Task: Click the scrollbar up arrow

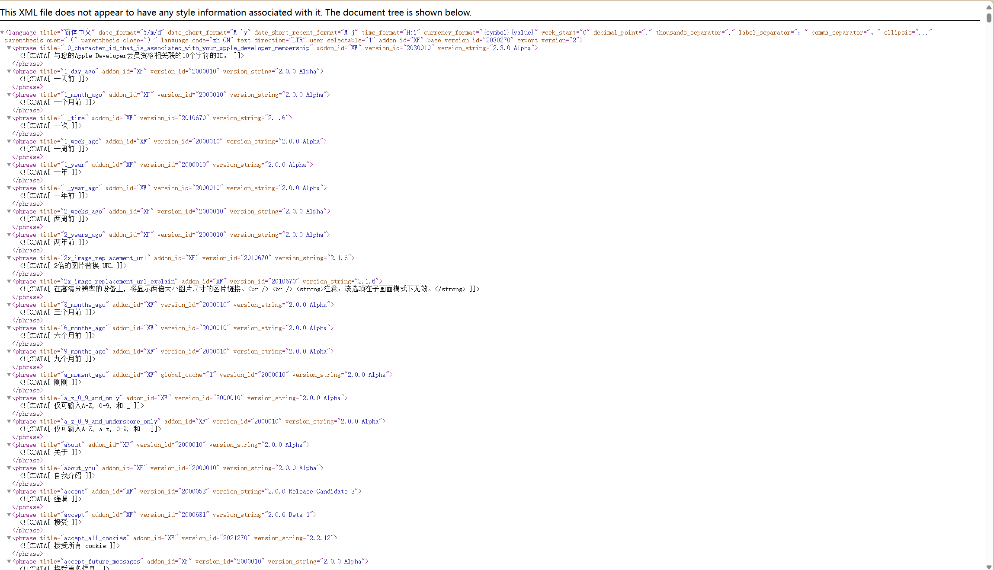Action: click(x=989, y=7)
